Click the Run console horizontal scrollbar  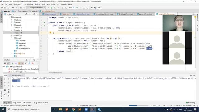pos(42,100)
